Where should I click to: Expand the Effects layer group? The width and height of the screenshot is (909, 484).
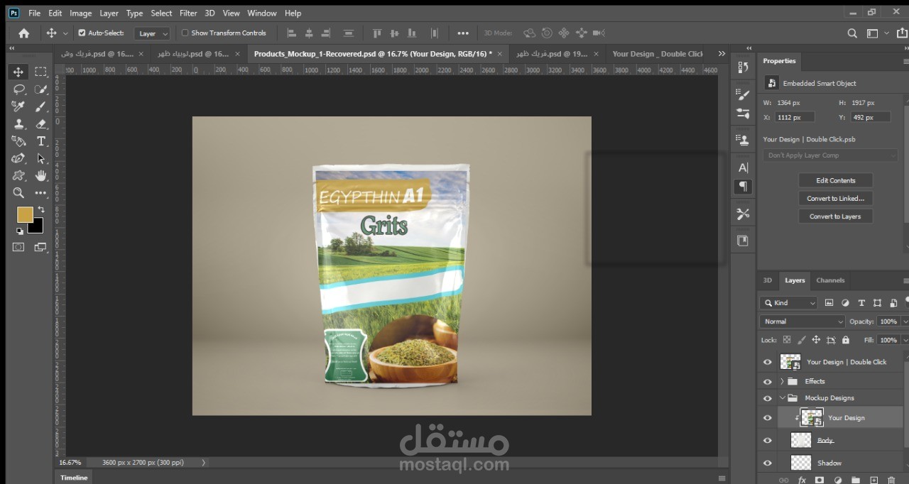[782, 382]
